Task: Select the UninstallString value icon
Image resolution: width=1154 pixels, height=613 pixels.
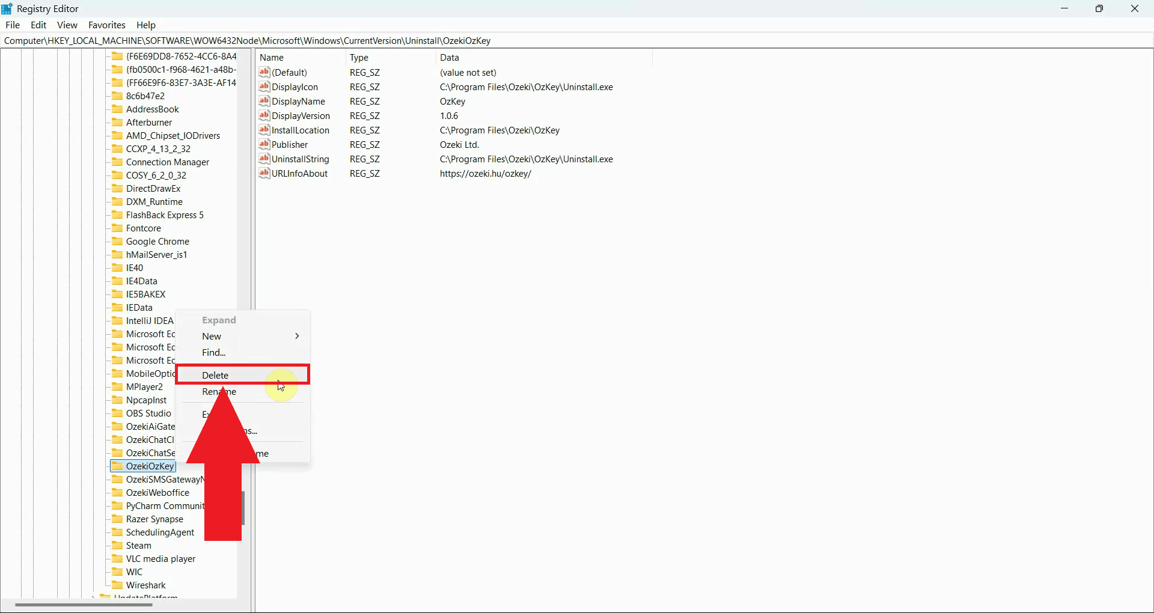Action: tap(265, 159)
